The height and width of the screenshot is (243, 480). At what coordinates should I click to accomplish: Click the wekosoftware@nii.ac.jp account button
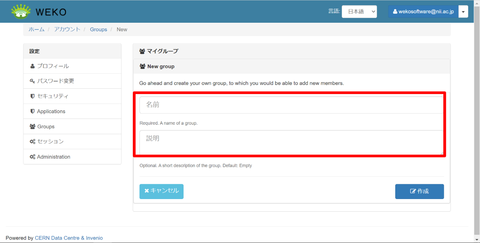point(423,11)
